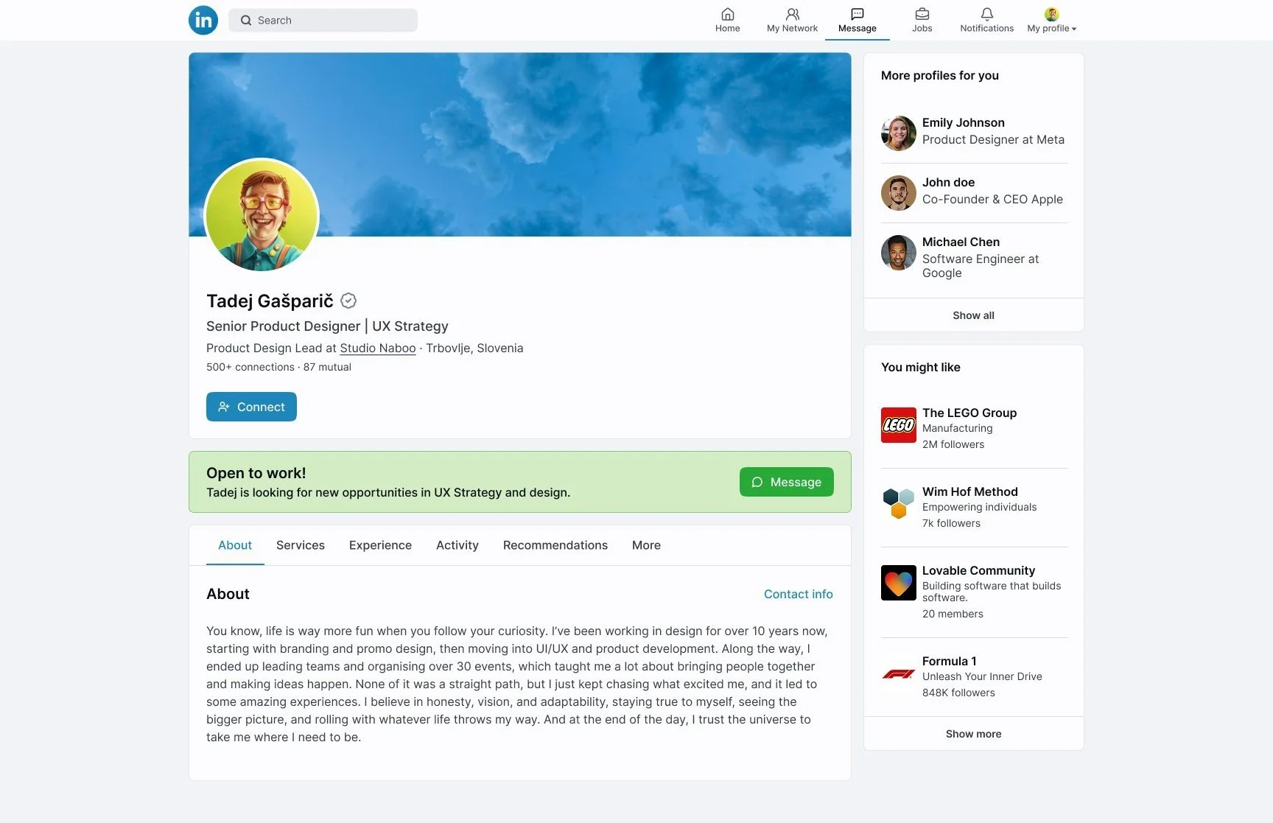Click 'Product Designer at Meta' text
1273x823 pixels.
(x=993, y=140)
